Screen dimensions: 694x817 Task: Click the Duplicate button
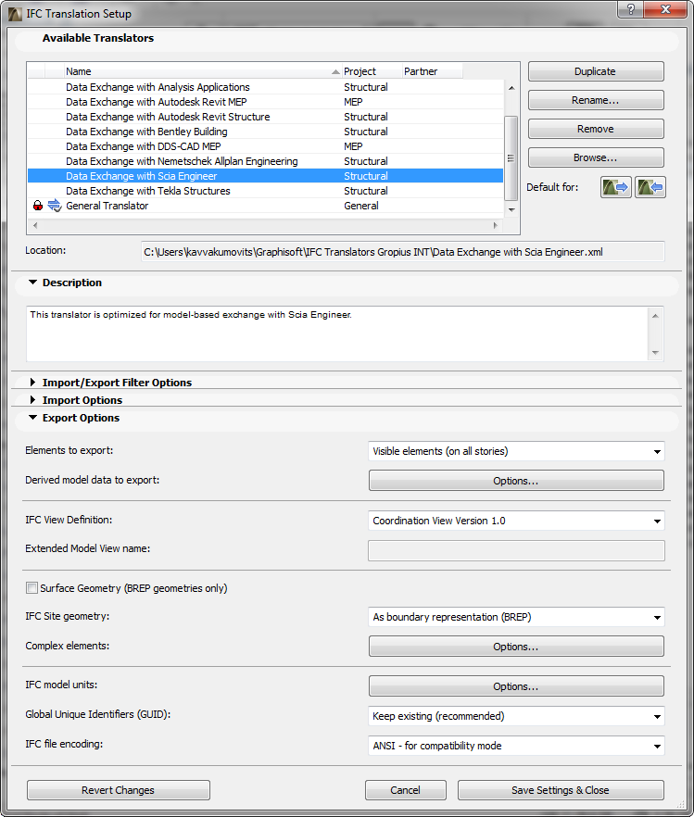click(x=596, y=71)
